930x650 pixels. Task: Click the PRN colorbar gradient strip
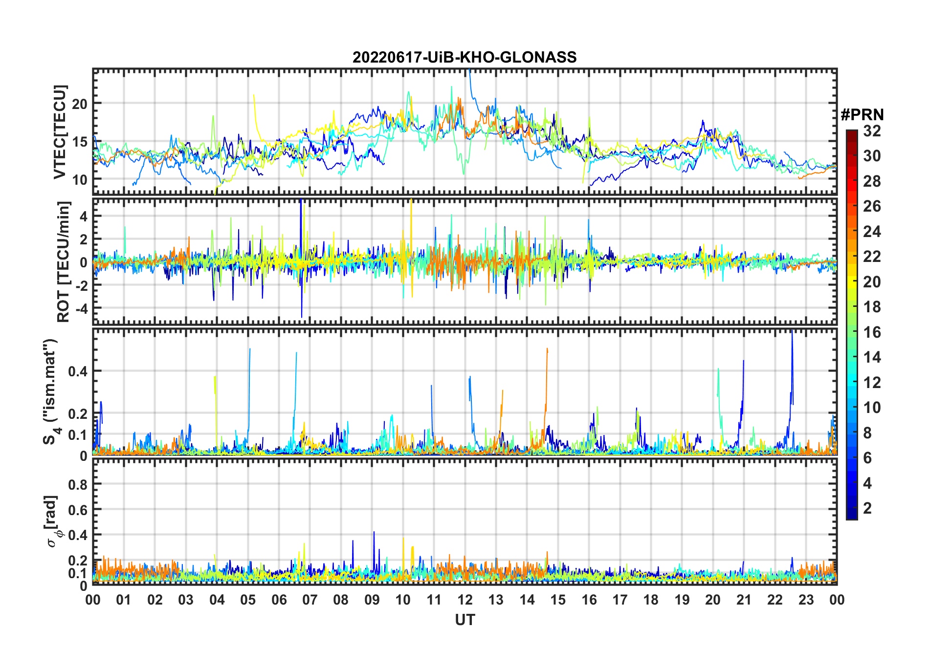click(x=851, y=325)
